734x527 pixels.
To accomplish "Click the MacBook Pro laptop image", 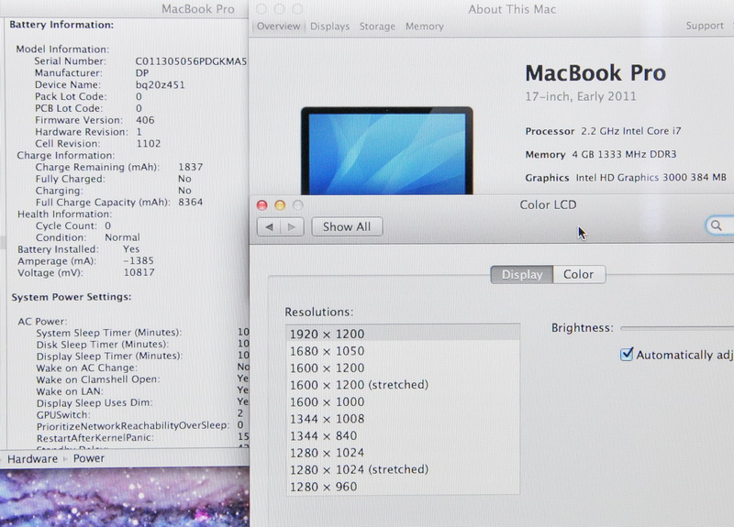I will (386, 150).
